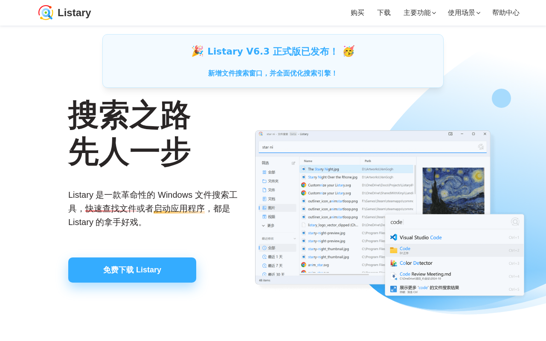Image resolution: width=546 pixels, height=341 pixels.
Task: Click the picture-in-picture icon in Listary title bar
Action: coord(450,134)
